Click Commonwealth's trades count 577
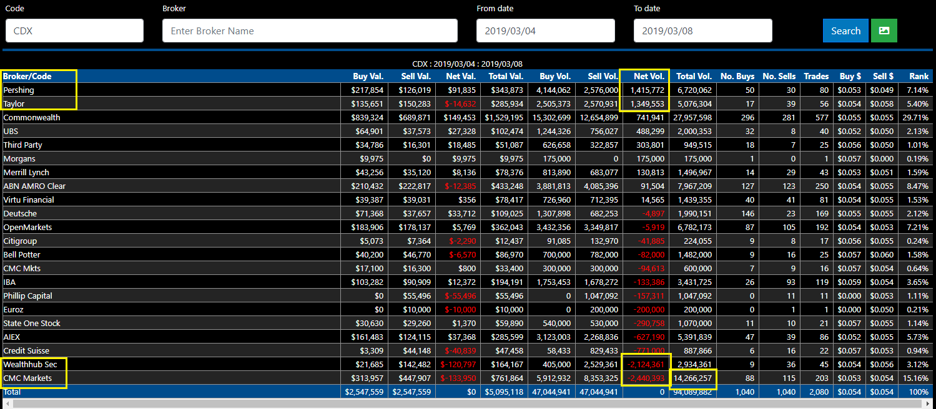Viewport: 936px width, 409px height. coord(822,117)
